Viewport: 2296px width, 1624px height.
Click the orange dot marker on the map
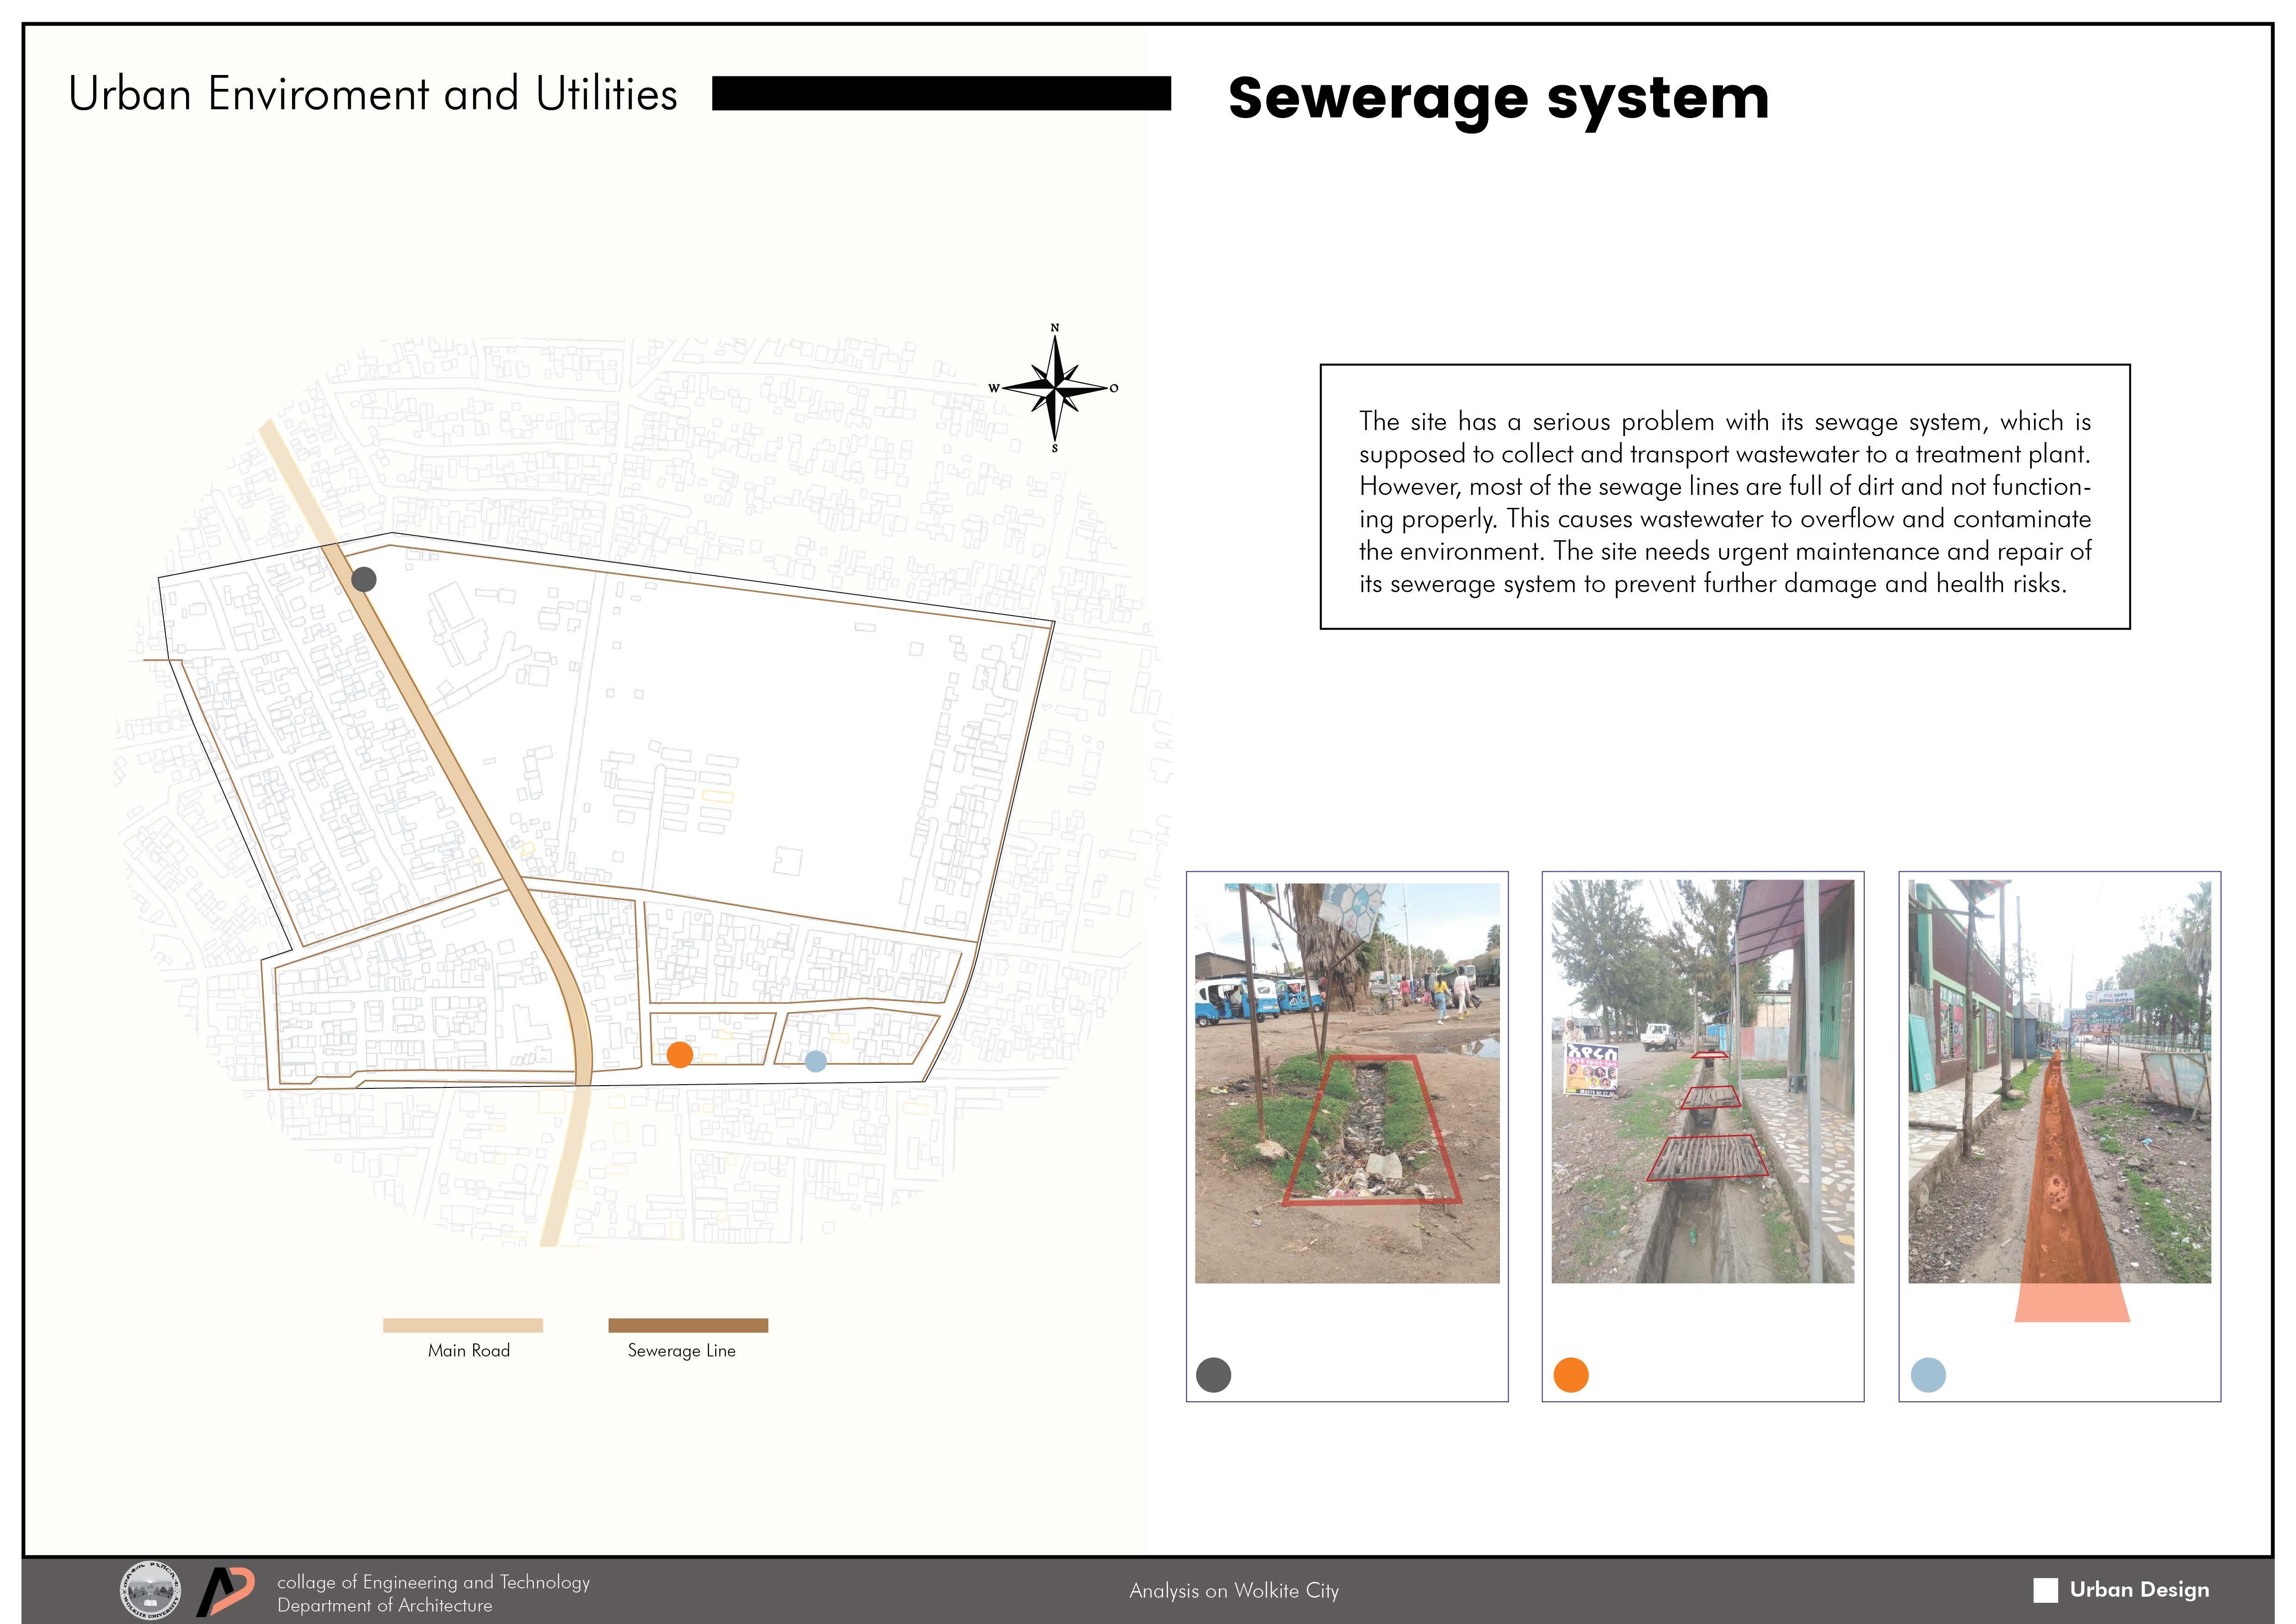point(679,1054)
